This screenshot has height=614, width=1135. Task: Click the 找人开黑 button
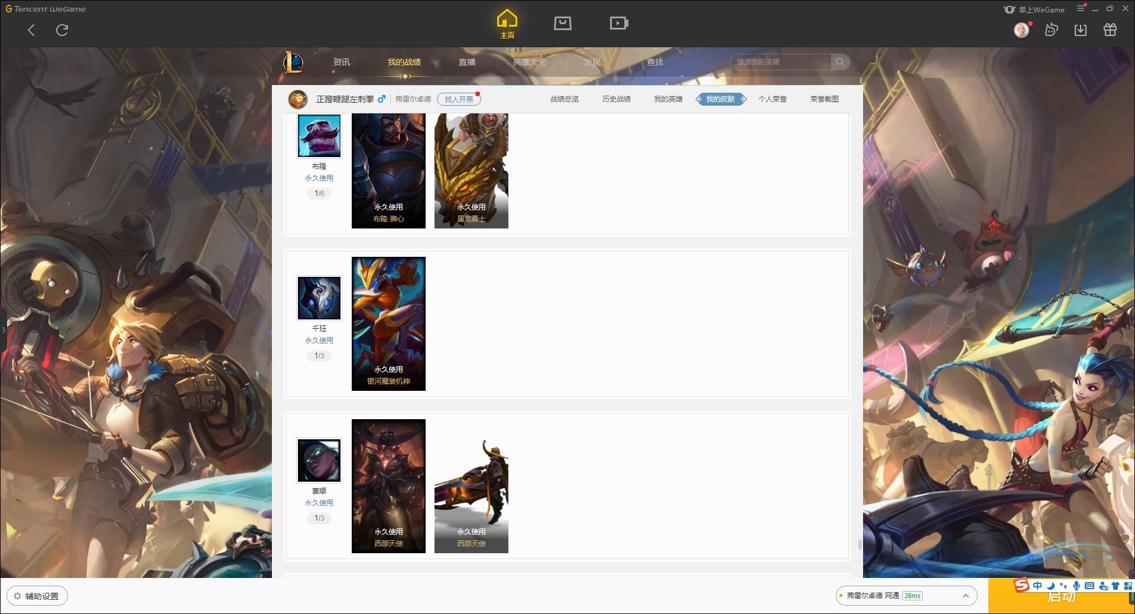pyautogui.click(x=459, y=99)
